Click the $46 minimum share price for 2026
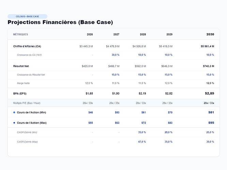The image size is (227, 170). click(91, 113)
